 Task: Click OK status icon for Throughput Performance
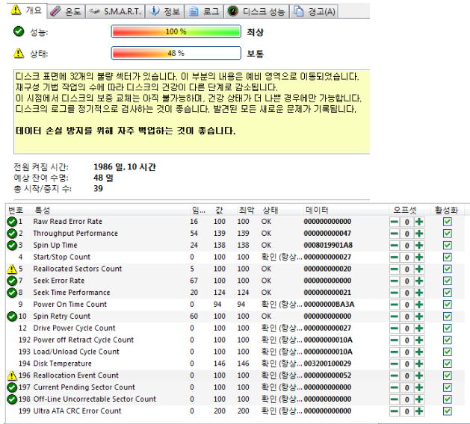[x=12, y=233]
